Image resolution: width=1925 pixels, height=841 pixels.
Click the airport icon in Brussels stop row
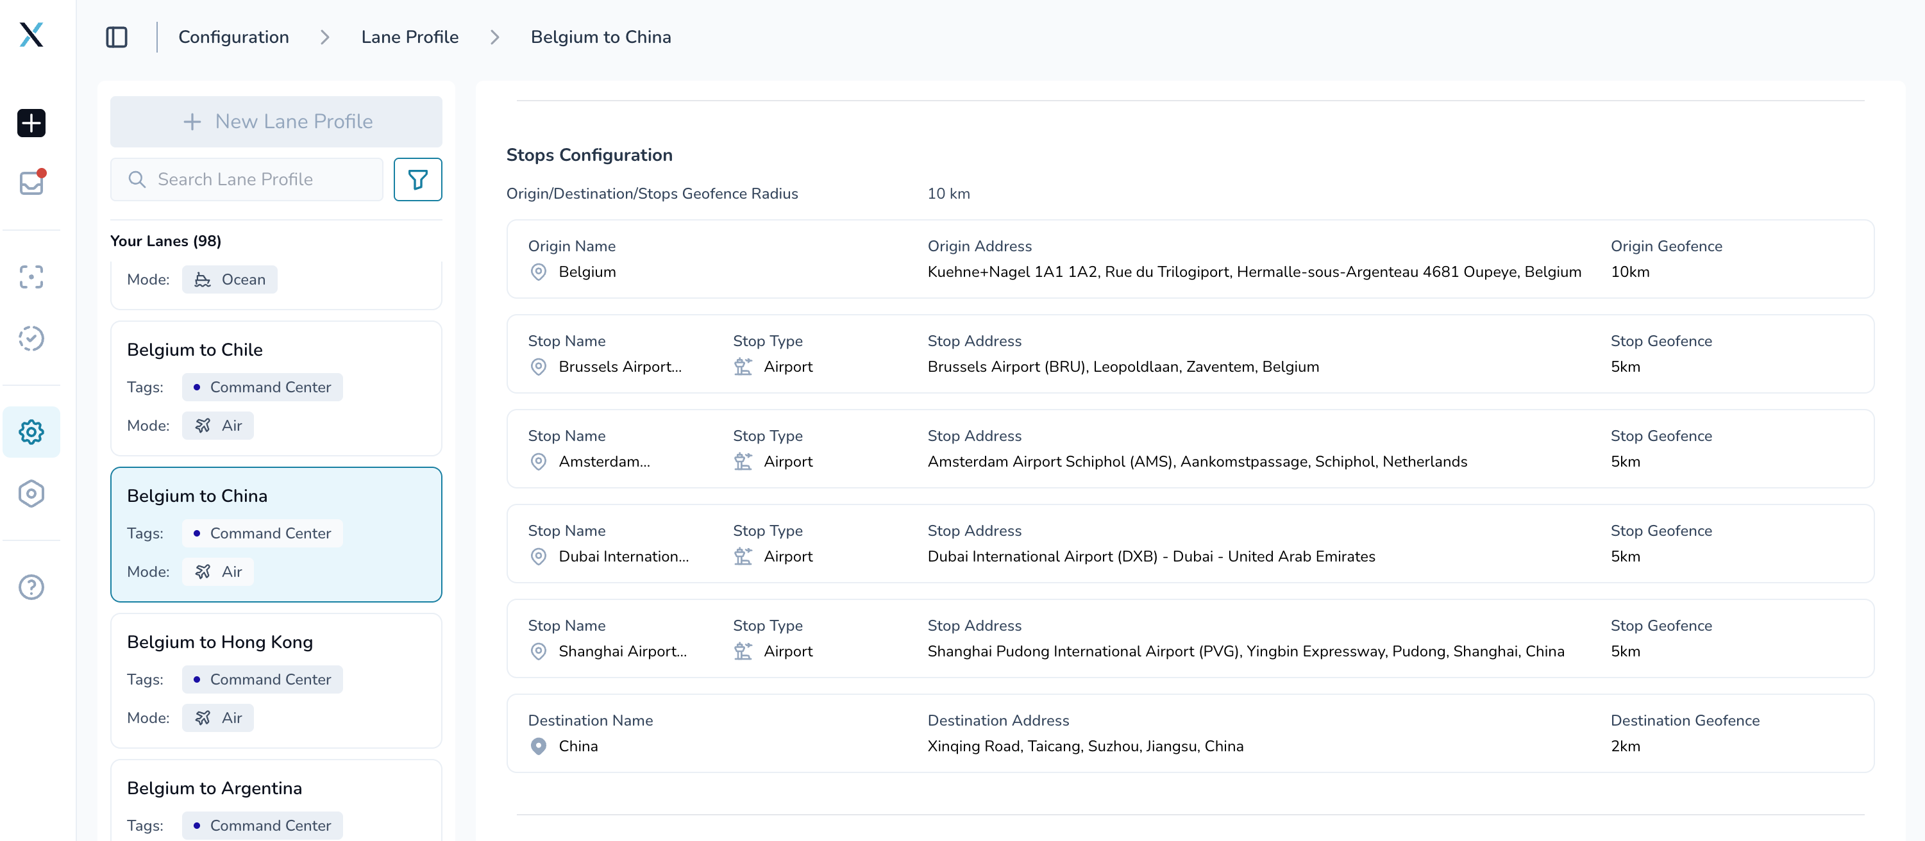coord(743,367)
